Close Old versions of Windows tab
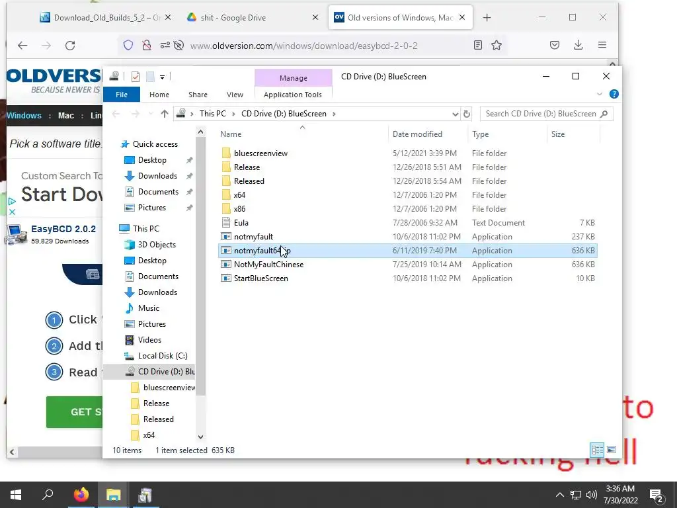Viewport: 677px width, 508px height. point(462,18)
